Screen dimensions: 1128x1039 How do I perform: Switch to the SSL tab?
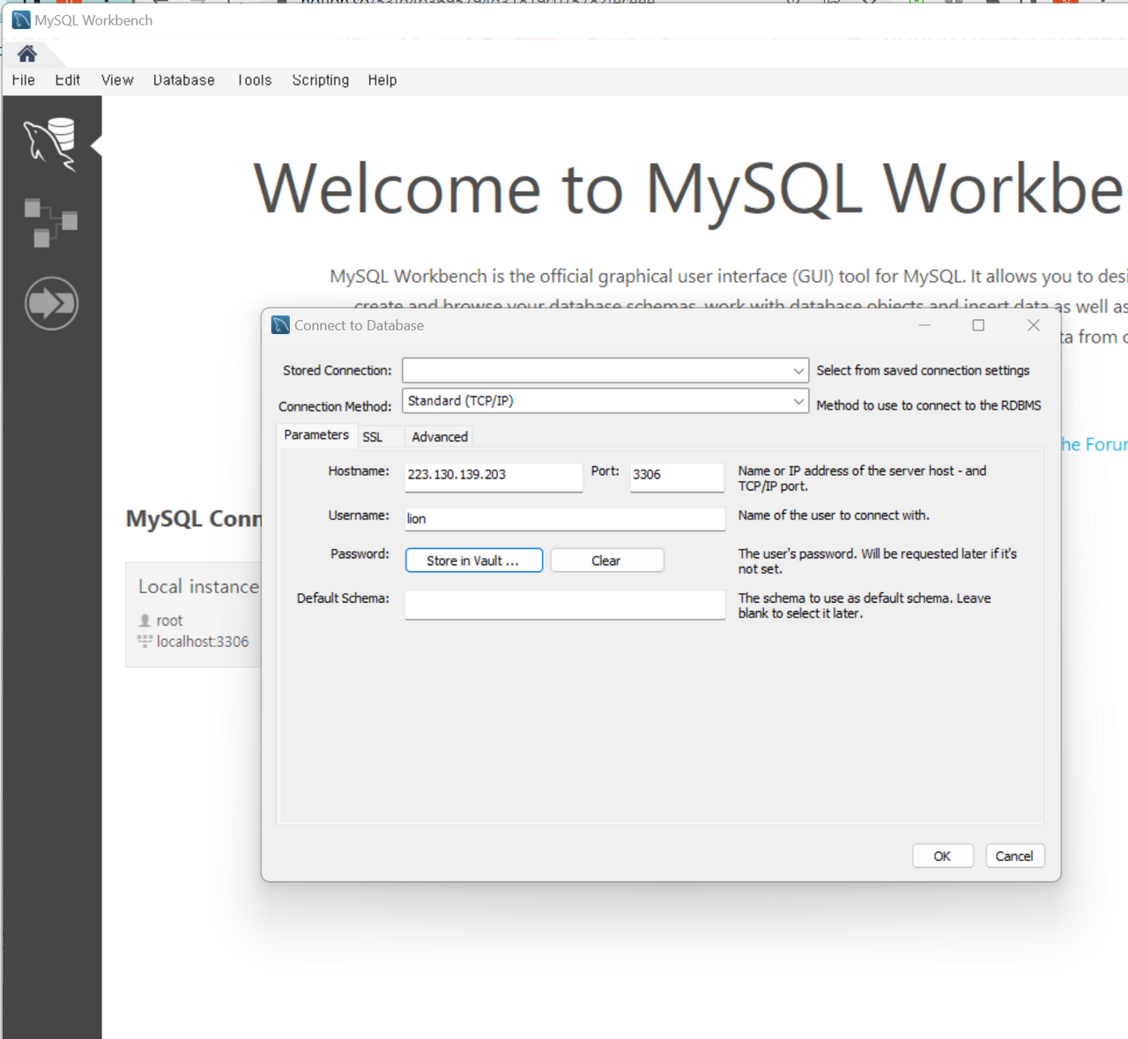(373, 437)
